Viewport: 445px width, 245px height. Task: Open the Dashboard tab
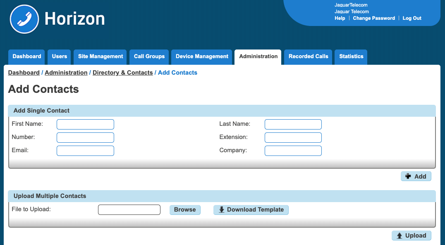[x=27, y=57]
